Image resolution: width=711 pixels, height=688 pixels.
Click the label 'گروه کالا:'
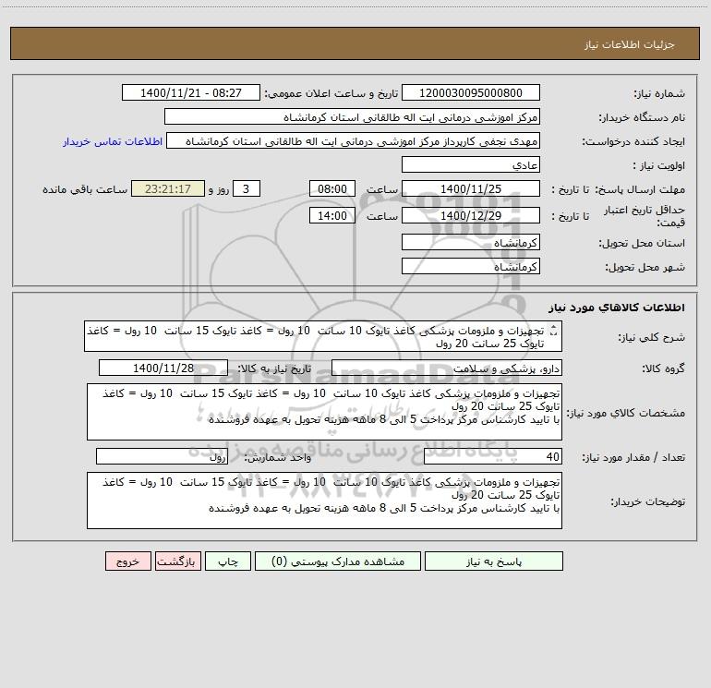(663, 368)
